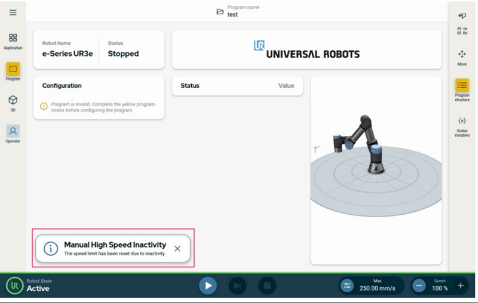Screen dimensions: 478x303
Task: Increase the speed with plus button
Action: coord(460,286)
